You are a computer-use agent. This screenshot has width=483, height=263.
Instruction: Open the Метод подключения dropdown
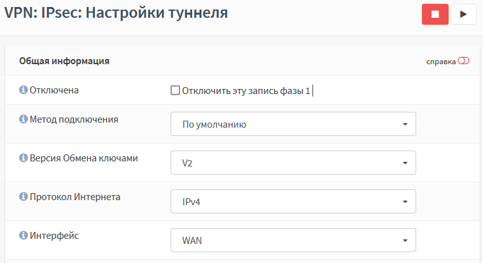(x=293, y=124)
